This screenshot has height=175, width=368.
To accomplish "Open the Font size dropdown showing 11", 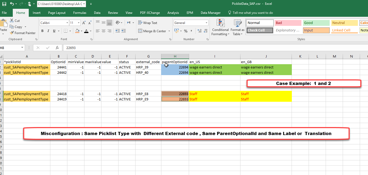I will pyautogui.click(x=79, y=23).
